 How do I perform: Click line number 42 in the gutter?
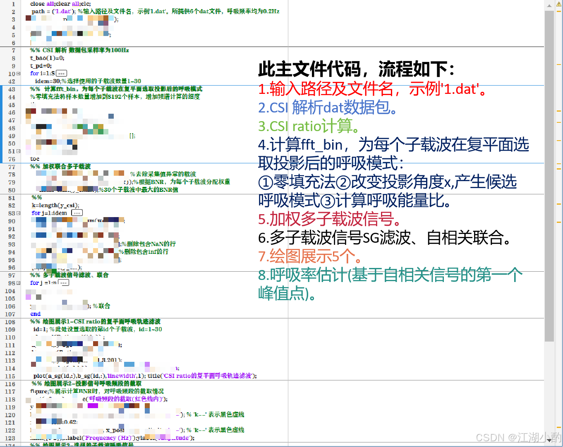[12, 81]
